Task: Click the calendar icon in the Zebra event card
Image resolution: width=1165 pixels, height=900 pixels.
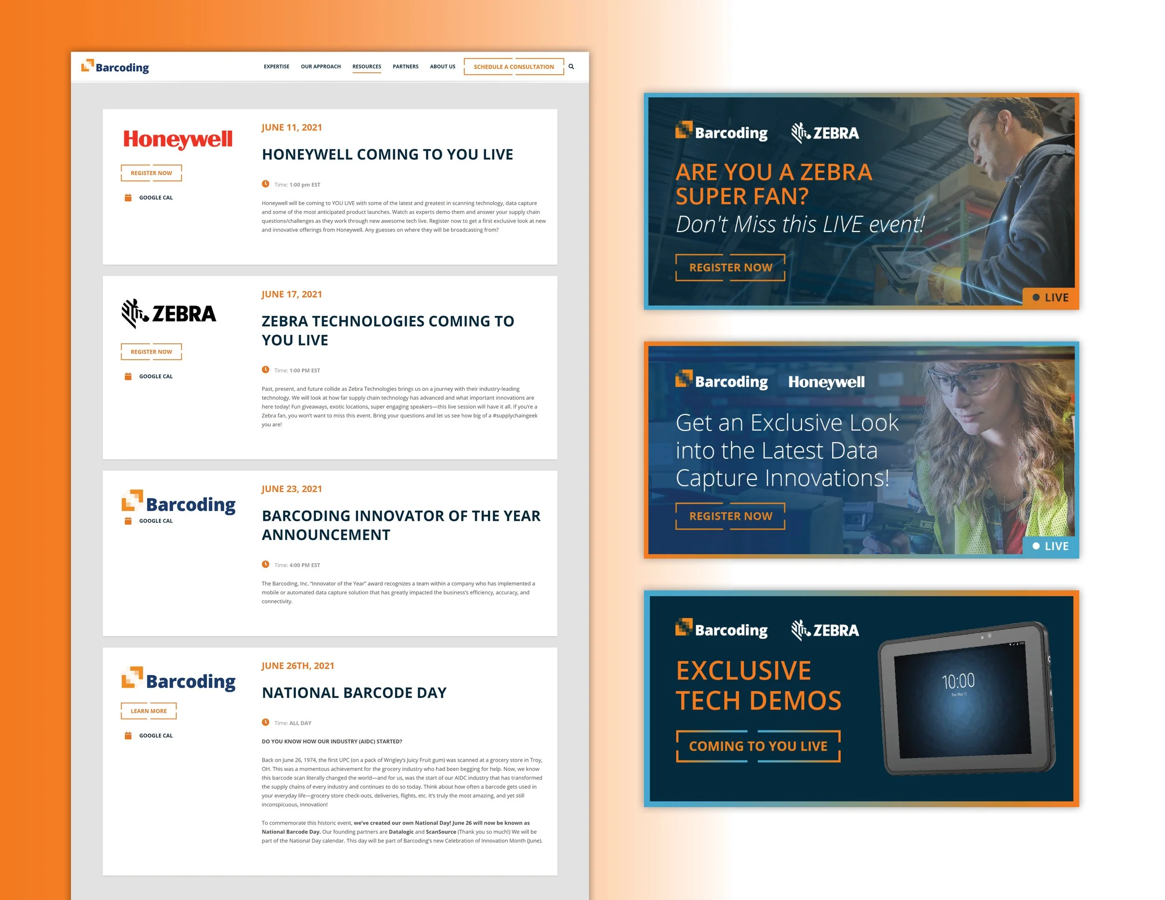Action: [128, 376]
